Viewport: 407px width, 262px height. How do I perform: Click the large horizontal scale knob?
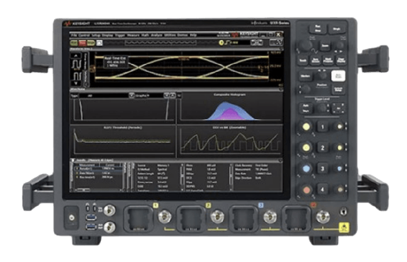(x=305, y=45)
